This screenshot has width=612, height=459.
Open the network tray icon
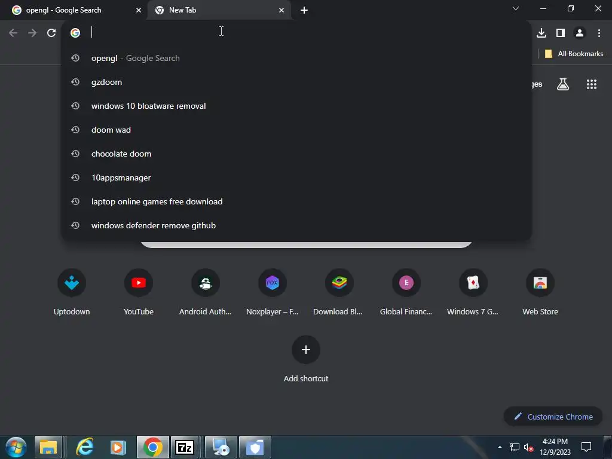tap(515, 447)
